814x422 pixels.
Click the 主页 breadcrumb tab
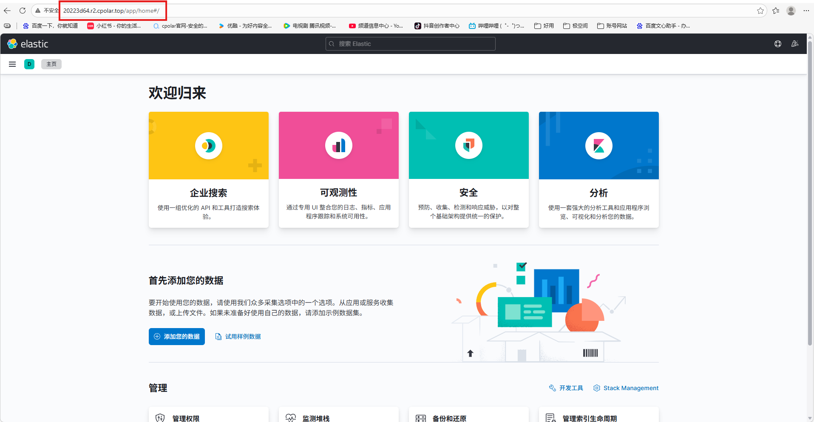click(x=51, y=64)
